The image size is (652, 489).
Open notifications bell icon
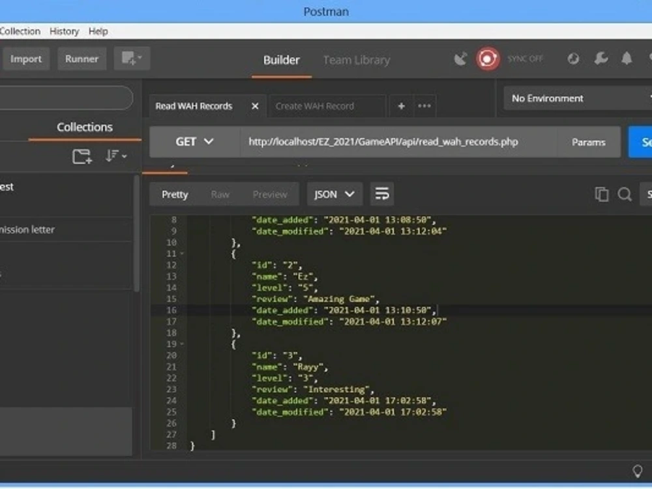click(x=626, y=59)
